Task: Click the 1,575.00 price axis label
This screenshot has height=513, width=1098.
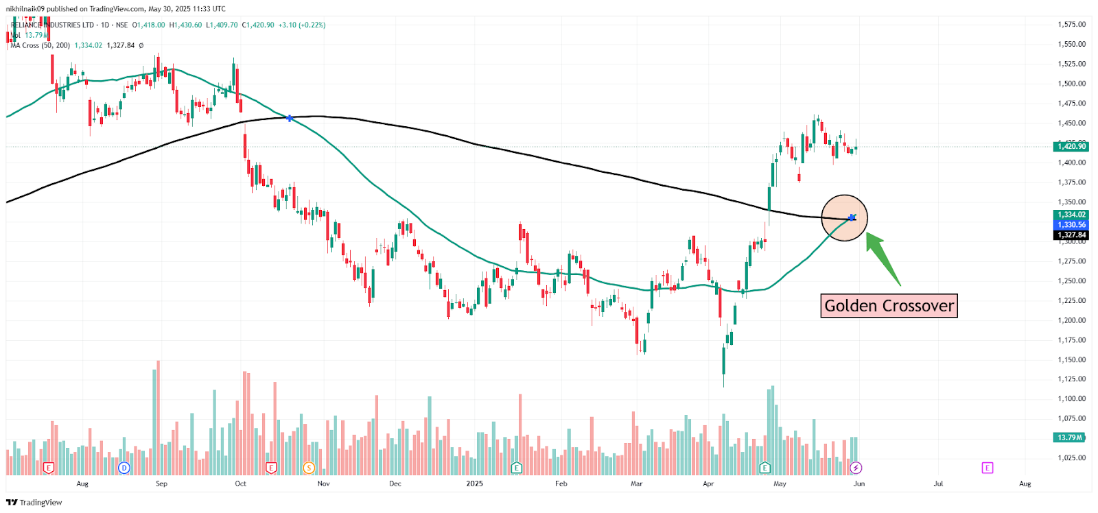Action: click(x=1072, y=25)
